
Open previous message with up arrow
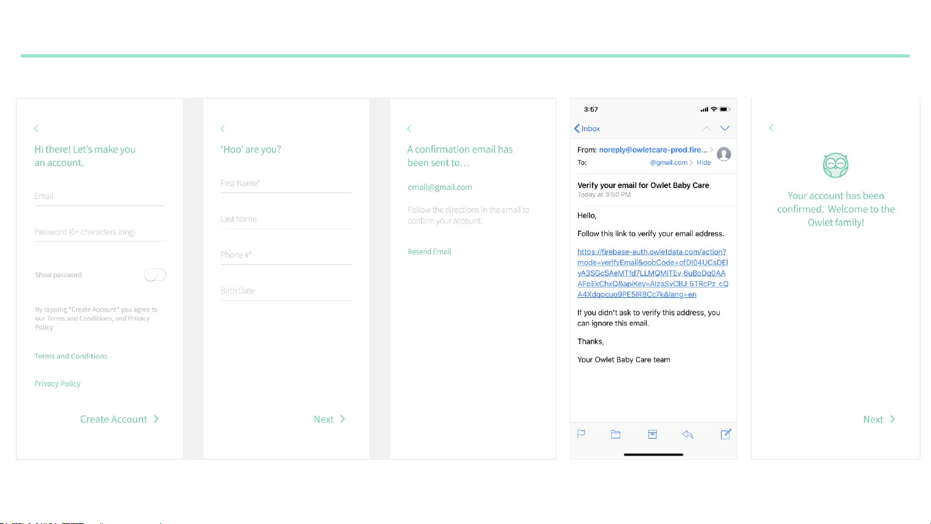click(707, 129)
